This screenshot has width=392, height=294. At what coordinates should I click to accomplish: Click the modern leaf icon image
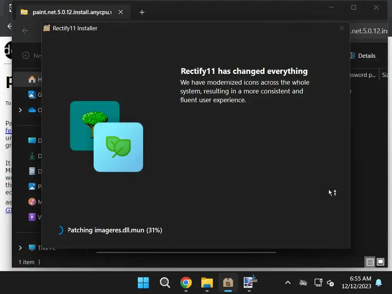pos(118,147)
